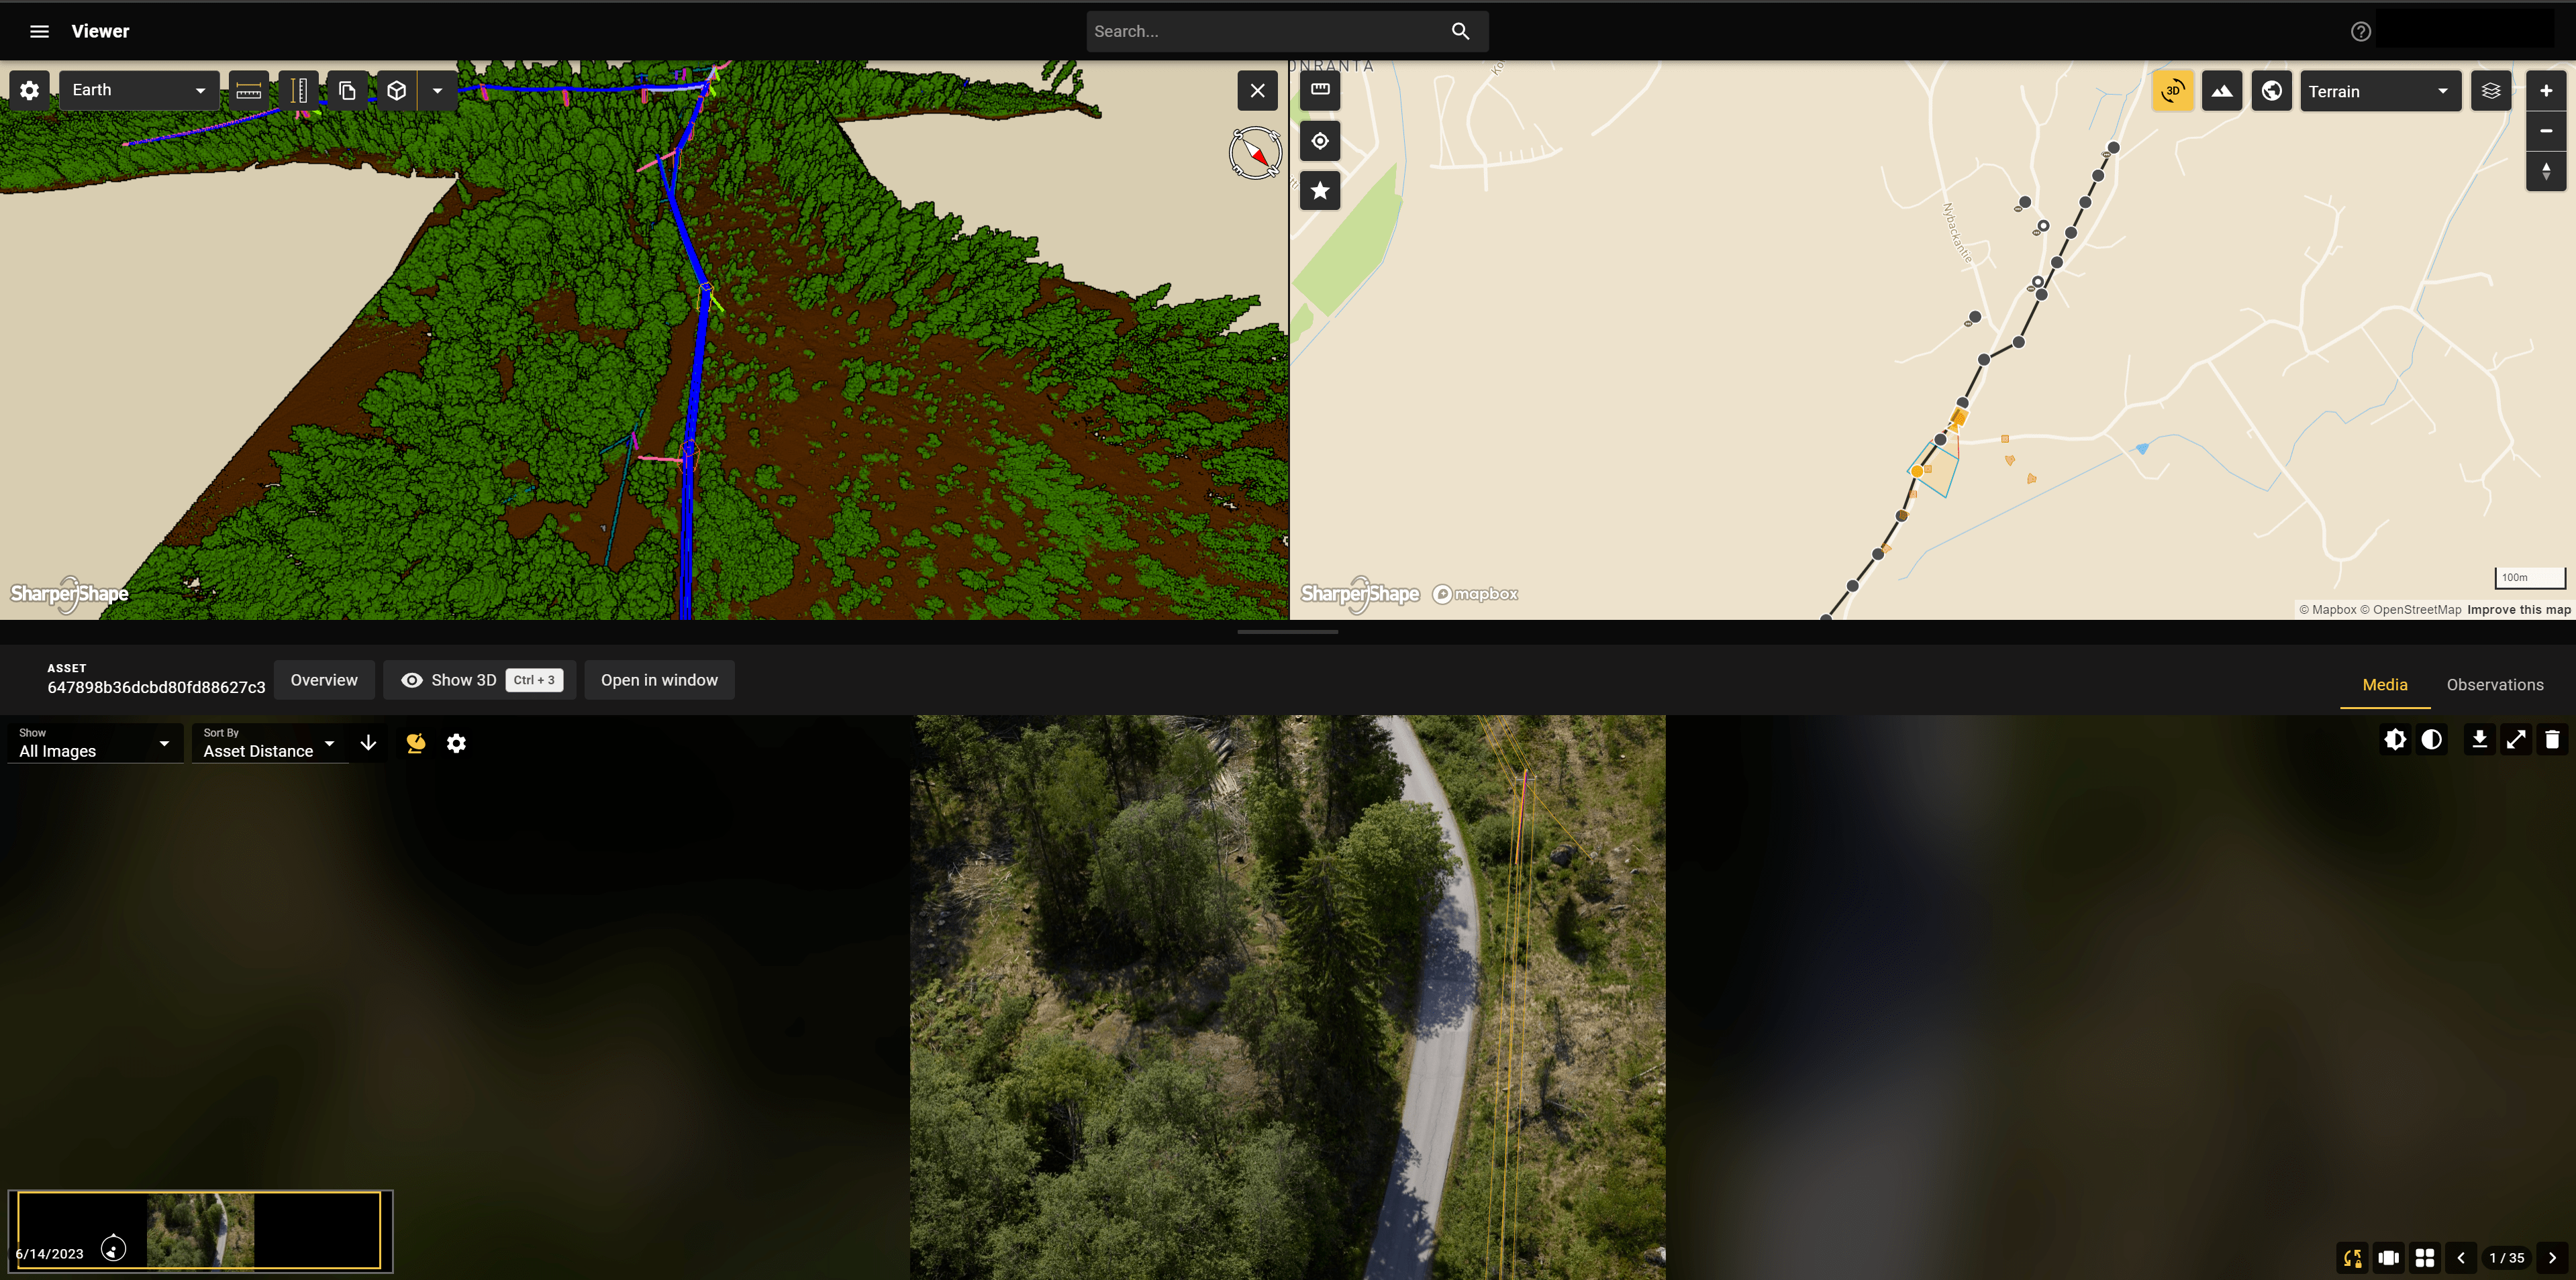Viewport: 2576px width, 1280px height.
Task: Select the 6/14/2023 image thumbnail
Action: [199, 1230]
